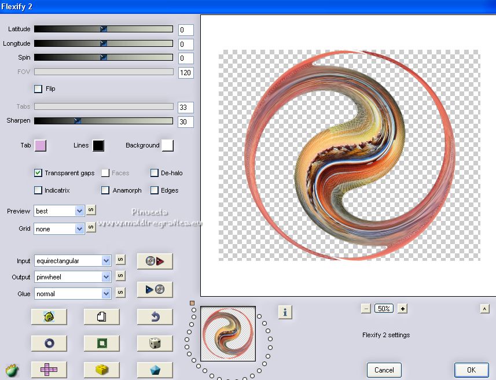This screenshot has width=496, height=380.
Task: Enable the Edges checkbox
Action: click(155, 190)
